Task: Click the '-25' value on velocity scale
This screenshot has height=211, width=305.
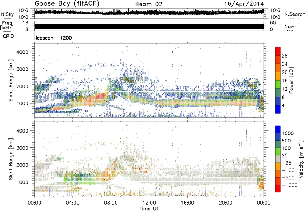Action: (x=287, y=163)
